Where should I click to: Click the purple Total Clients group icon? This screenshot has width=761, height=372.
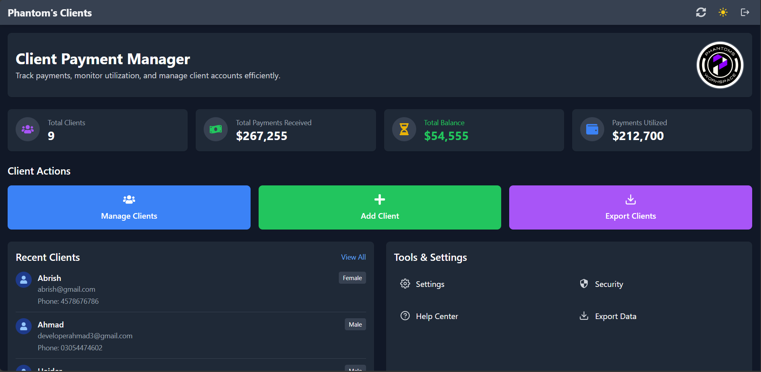pos(28,129)
